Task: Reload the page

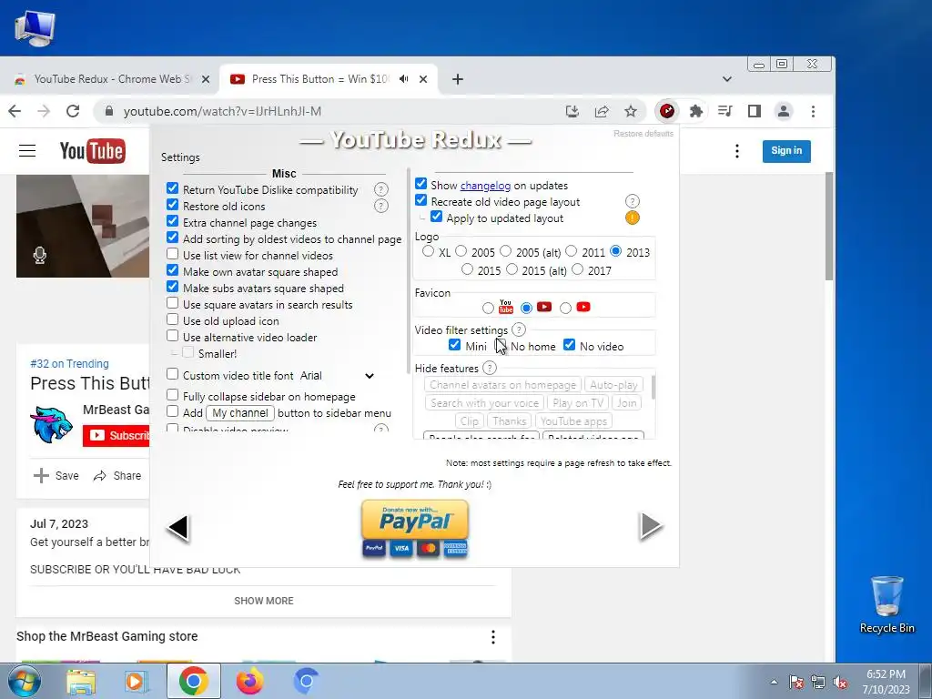Action: coord(73,111)
